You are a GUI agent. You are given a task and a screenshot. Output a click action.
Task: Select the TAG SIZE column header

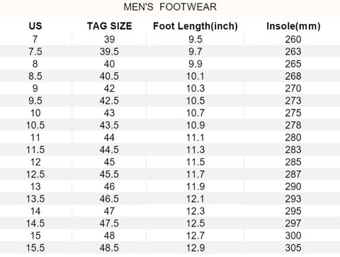109,26
